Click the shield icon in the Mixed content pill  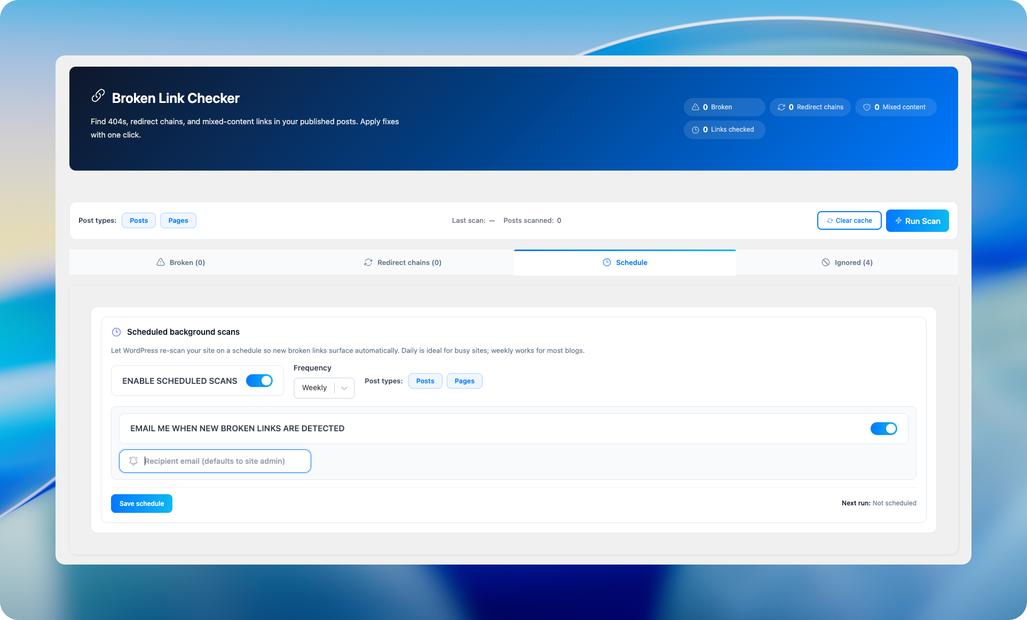[x=867, y=107]
